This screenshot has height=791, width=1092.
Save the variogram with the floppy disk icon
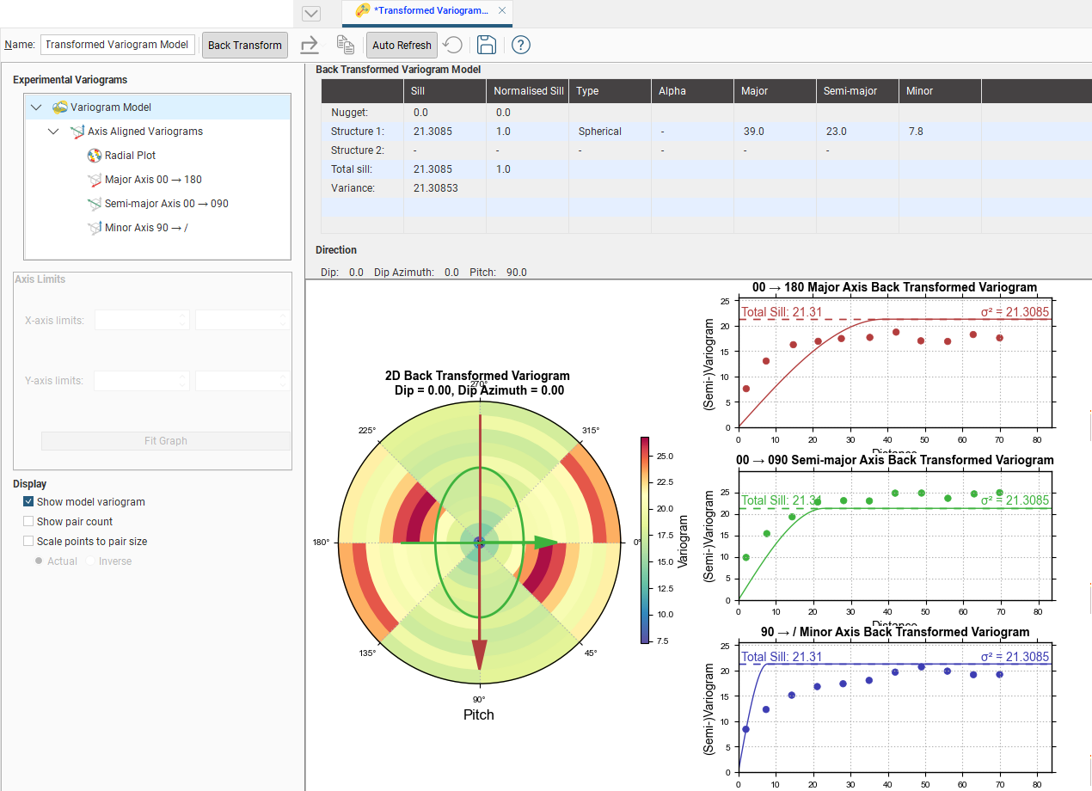coord(487,45)
